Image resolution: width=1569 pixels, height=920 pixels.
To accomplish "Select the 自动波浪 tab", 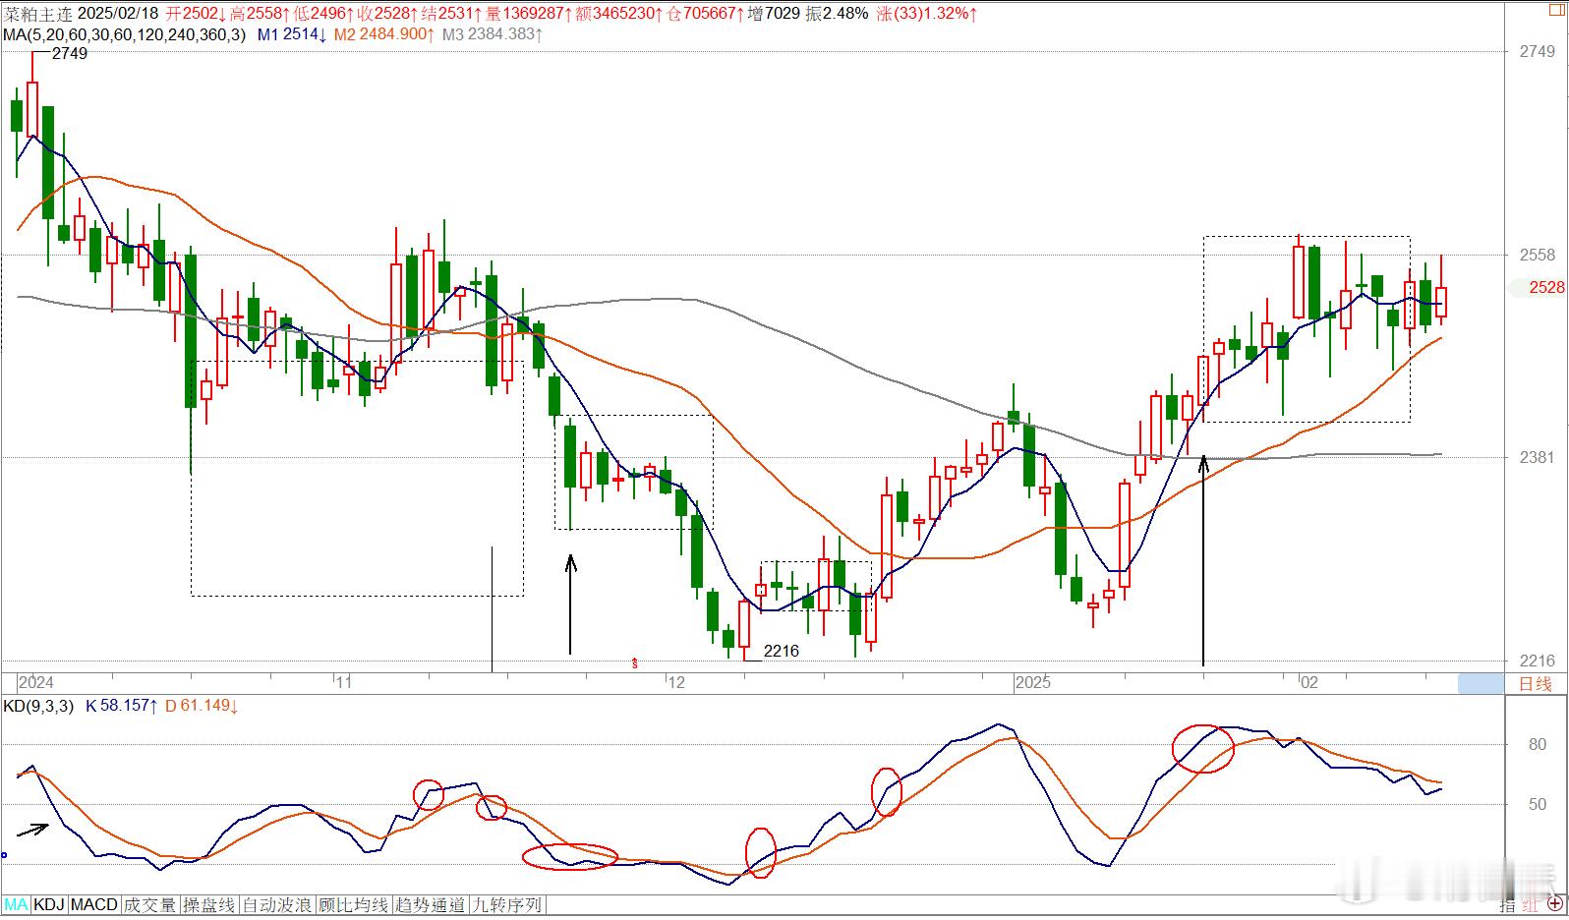I will [278, 904].
